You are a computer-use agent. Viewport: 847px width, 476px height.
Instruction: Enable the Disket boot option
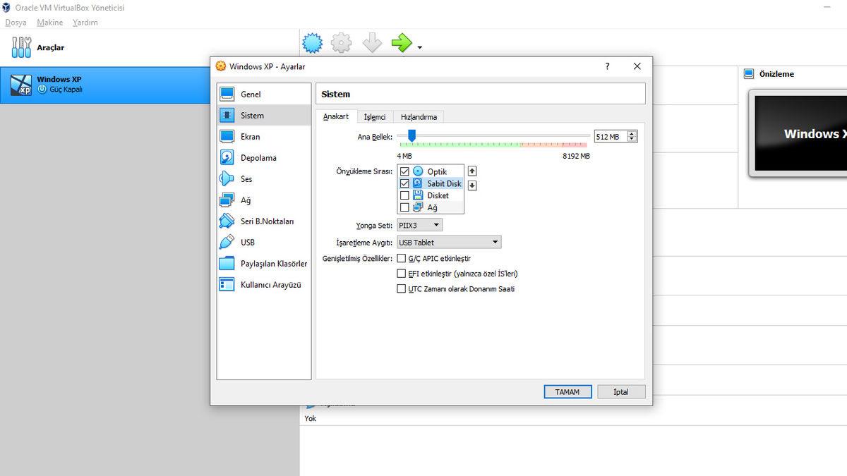pos(405,195)
